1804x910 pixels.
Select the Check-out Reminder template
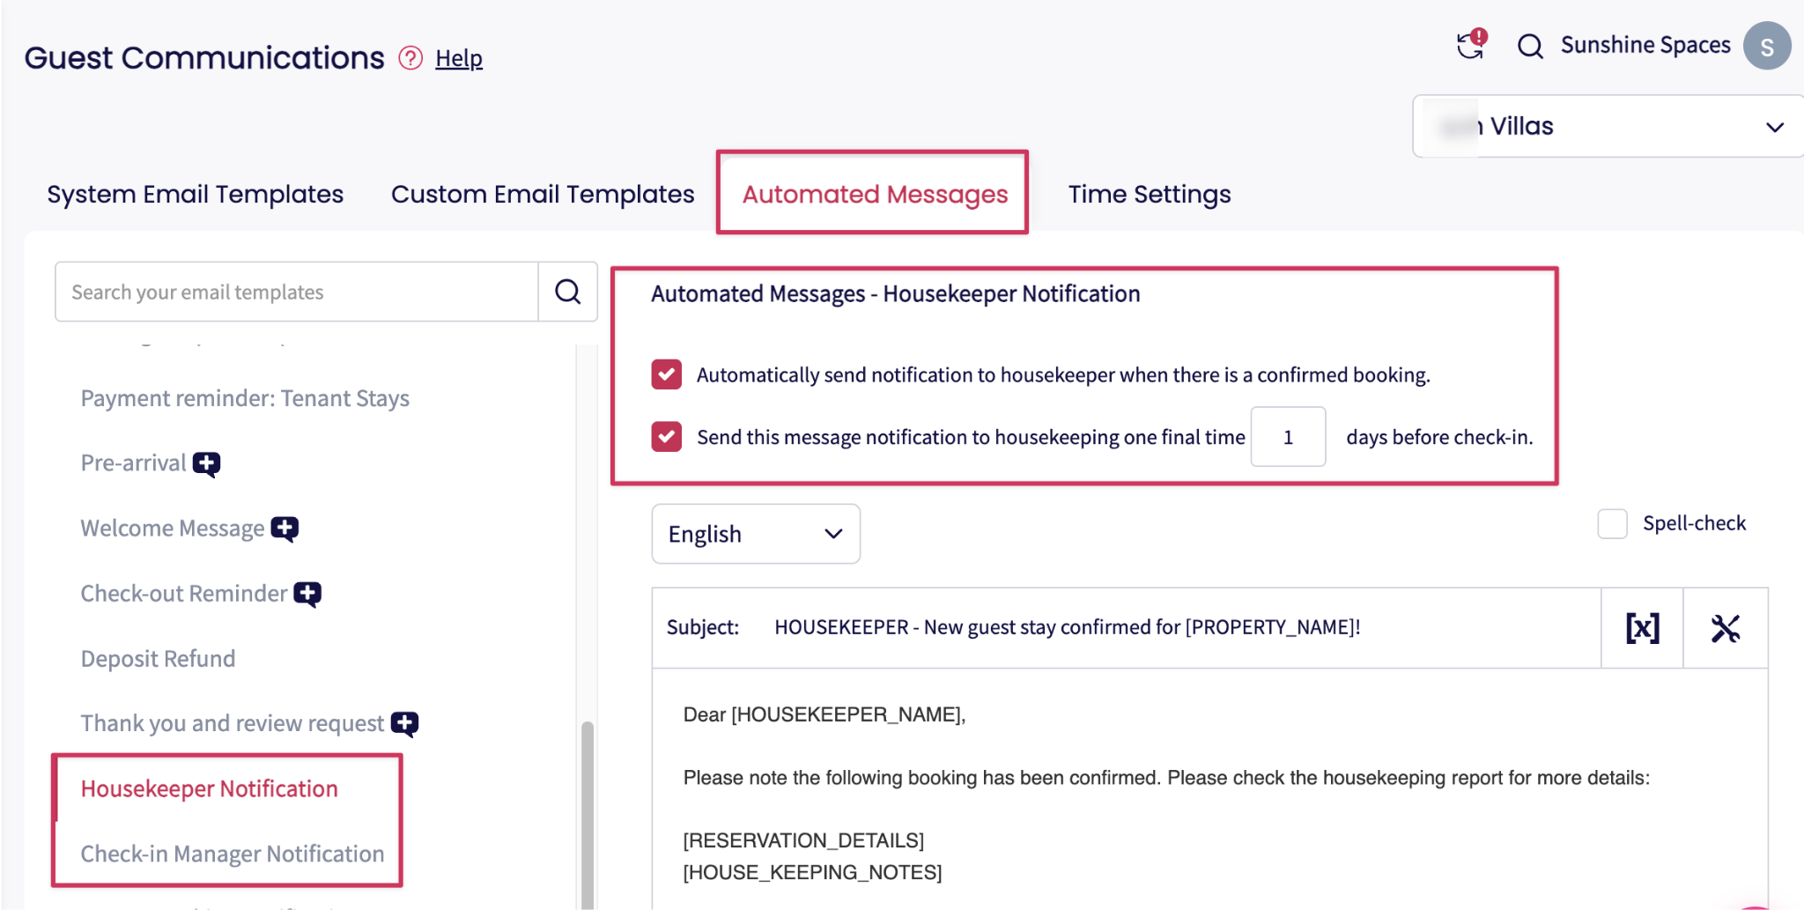point(184,594)
